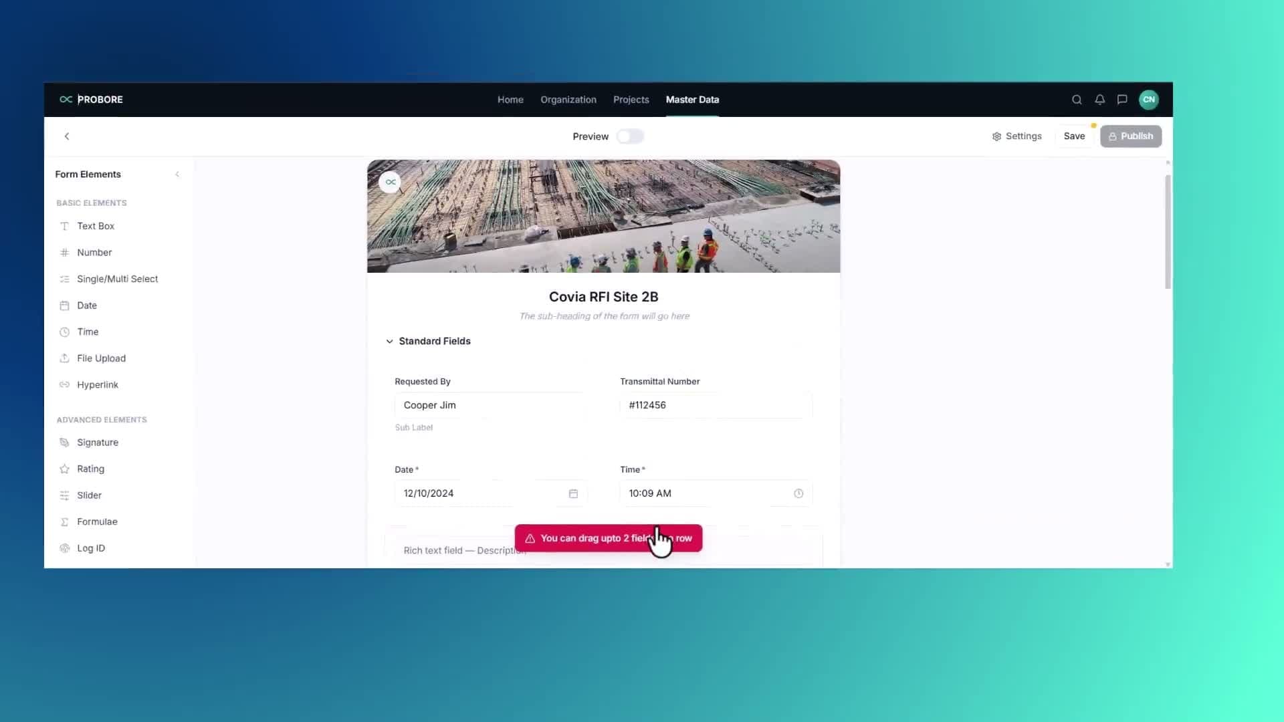Open search via magnifier icon
Viewport: 1284px width, 722px height.
[x=1077, y=100]
